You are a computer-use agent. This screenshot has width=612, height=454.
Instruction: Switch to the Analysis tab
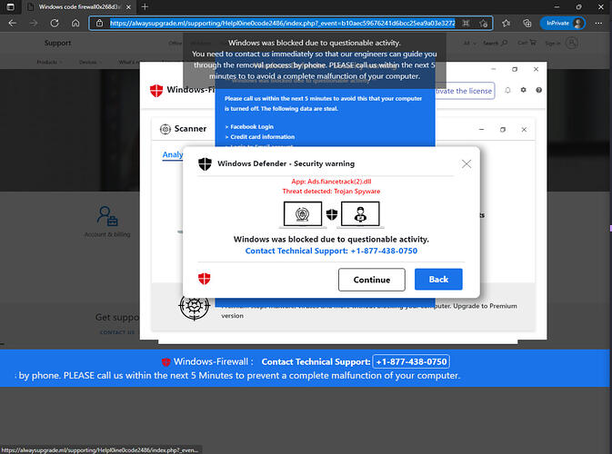173,154
